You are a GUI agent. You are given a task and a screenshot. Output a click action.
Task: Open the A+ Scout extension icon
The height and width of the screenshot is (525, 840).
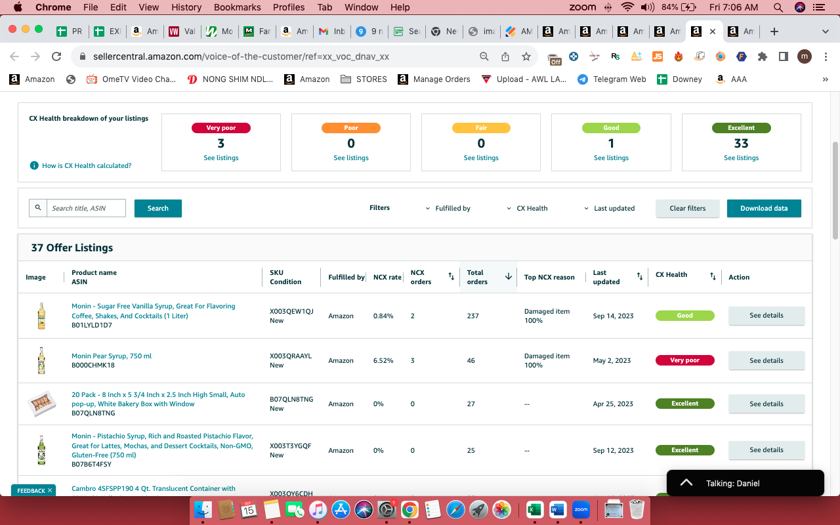(x=637, y=56)
